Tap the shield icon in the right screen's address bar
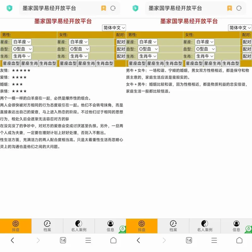252x252 pixels. coord(135,8)
